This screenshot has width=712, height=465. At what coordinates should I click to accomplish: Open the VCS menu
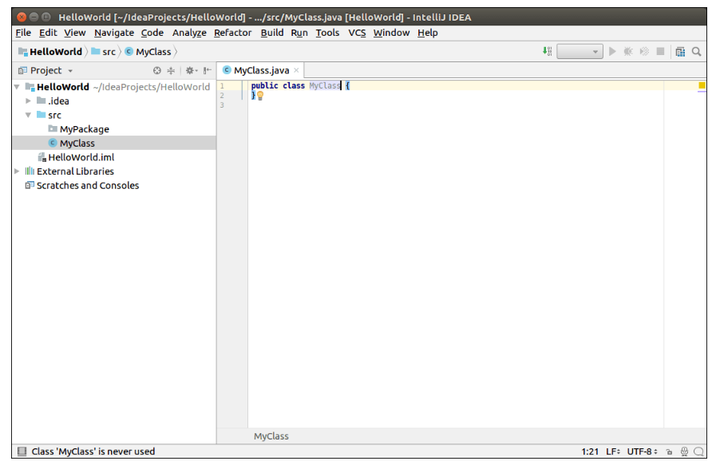(357, 33)
